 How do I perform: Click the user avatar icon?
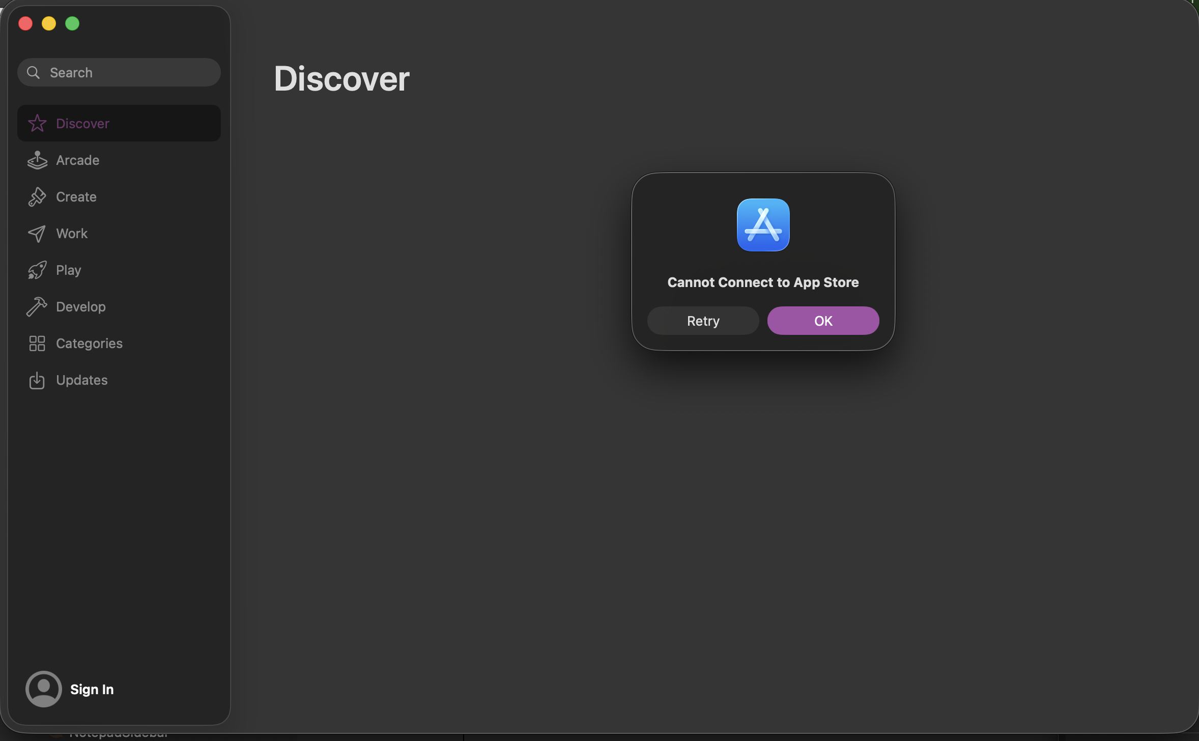point(44,689)
